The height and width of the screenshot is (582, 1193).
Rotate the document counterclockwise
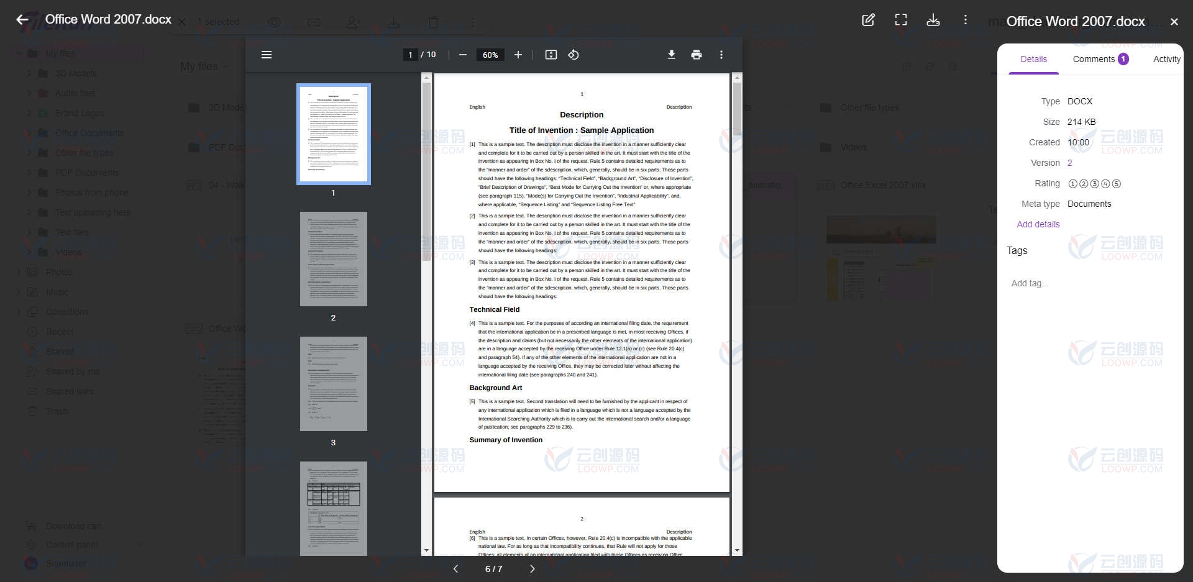tap(574, 55)
